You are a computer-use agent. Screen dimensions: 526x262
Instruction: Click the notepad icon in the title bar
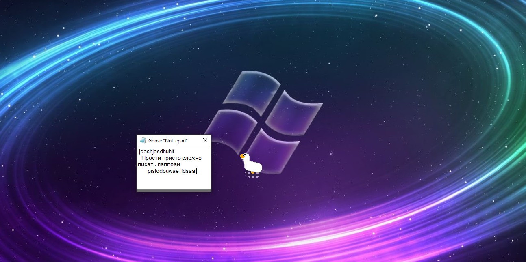tap(143, 140)
